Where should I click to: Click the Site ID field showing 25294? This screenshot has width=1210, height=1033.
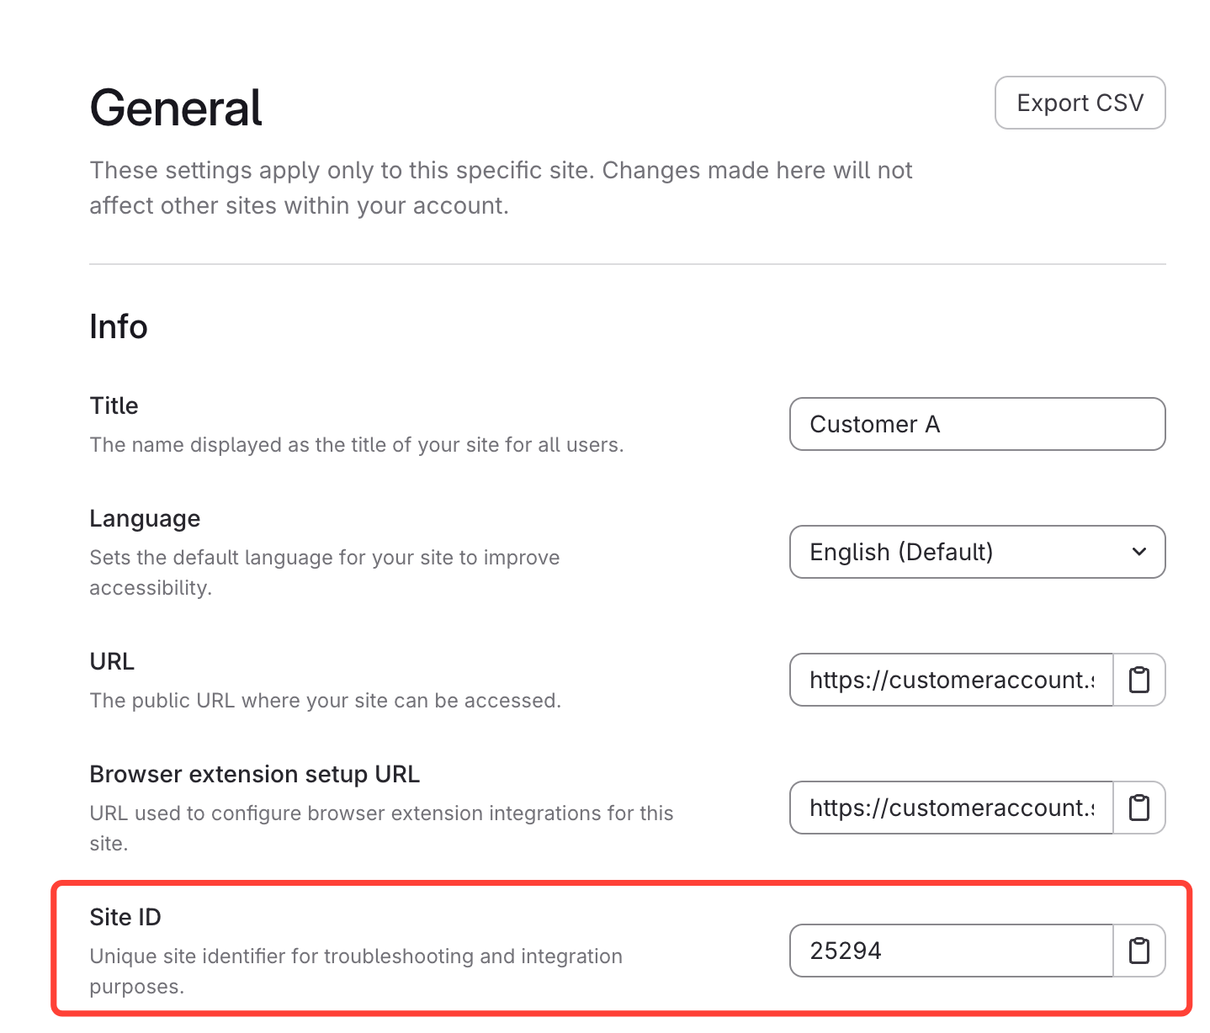tap(951, 951)
